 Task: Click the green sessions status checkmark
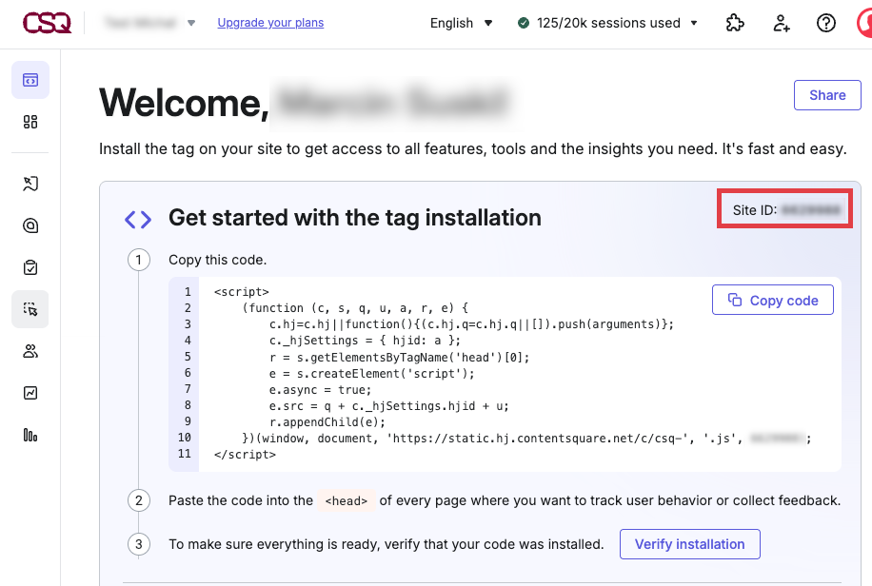(524, 23)
